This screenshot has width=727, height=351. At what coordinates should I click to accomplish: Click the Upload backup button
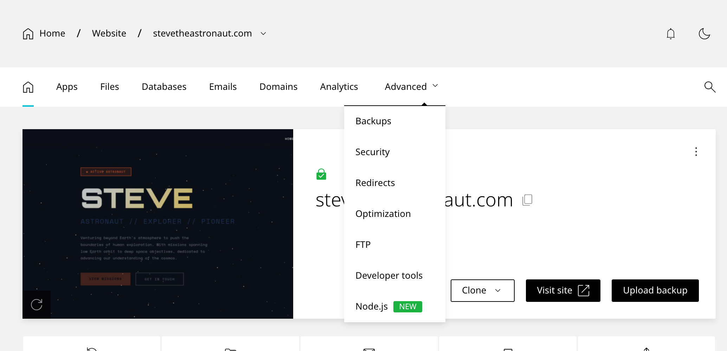coord(655,290)
